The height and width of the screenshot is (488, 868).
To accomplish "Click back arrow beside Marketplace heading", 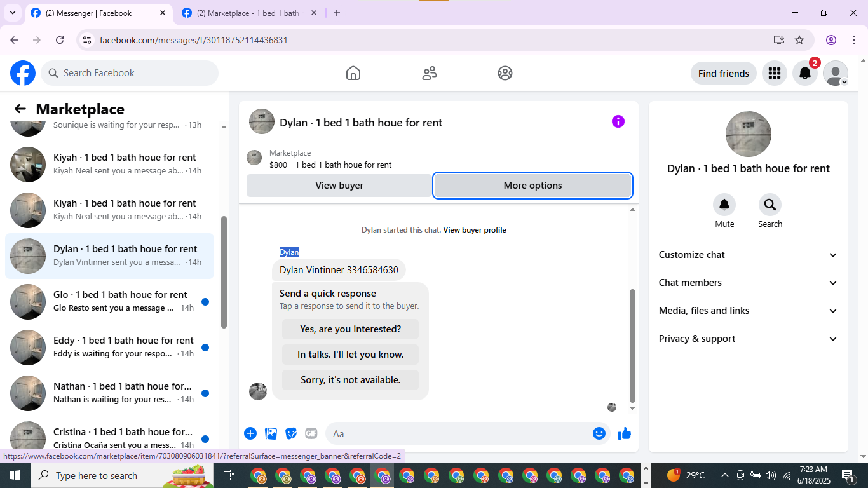I will [x=20, y=109].
